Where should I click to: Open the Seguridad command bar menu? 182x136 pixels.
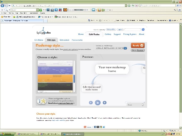(x=151, y=20)
